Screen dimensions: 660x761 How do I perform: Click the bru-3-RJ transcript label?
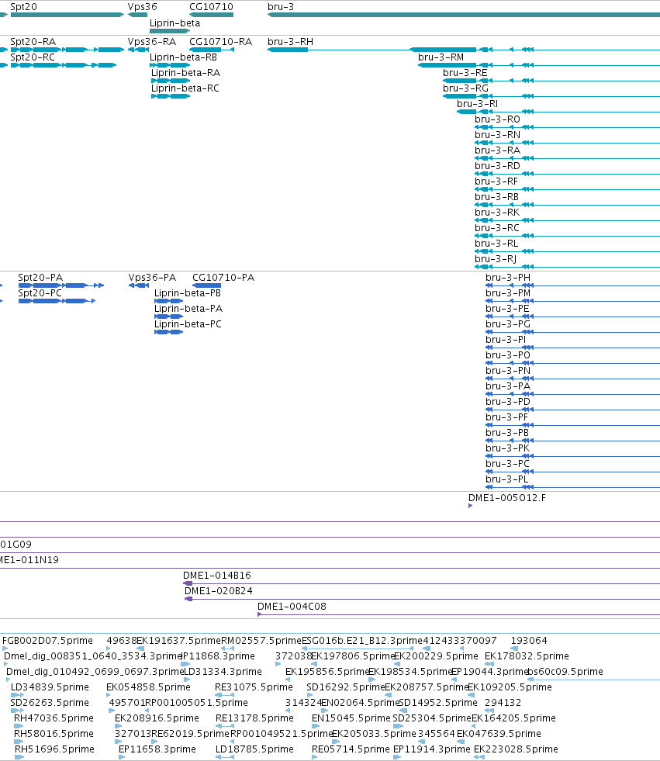coord(496,259)
